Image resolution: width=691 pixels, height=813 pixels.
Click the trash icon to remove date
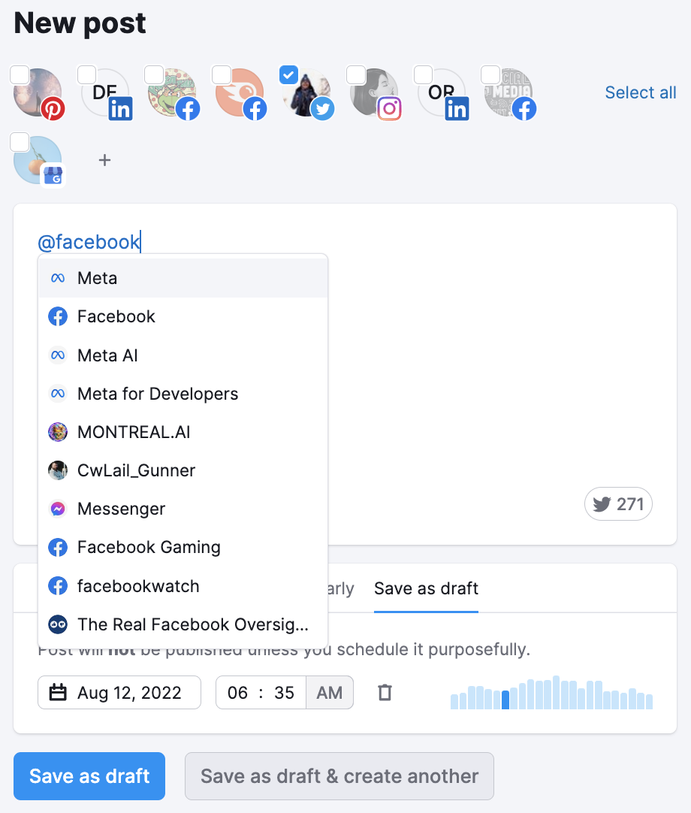(385, 692)
